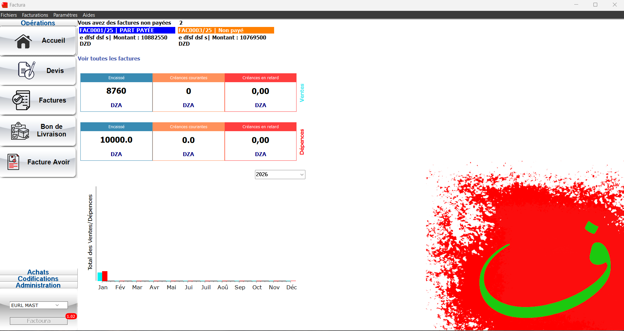Expand the EURL MAST company selector
Viewport: 624px width, 331px height.
click(x=39, y=305)
